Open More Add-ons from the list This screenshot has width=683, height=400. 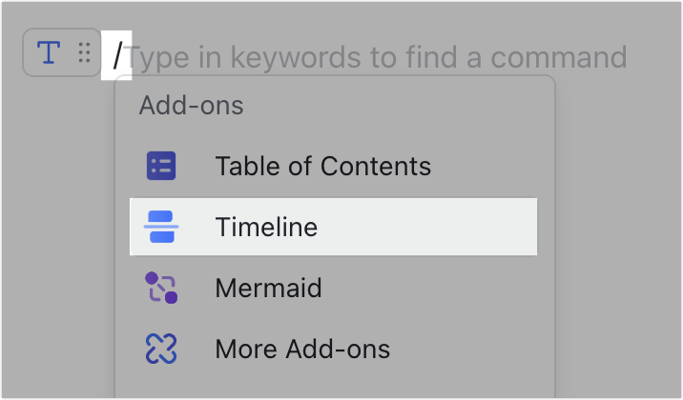click(x=302, y=349)
